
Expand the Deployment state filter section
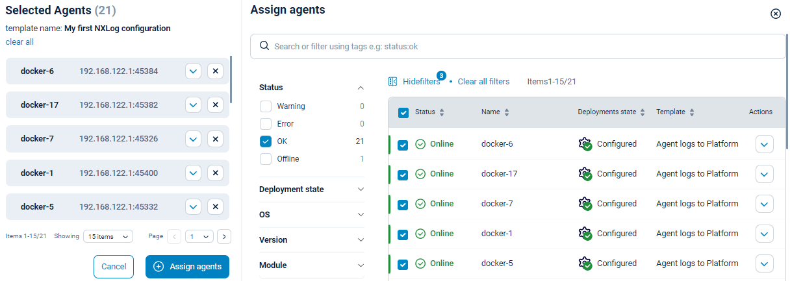(361, 189)
